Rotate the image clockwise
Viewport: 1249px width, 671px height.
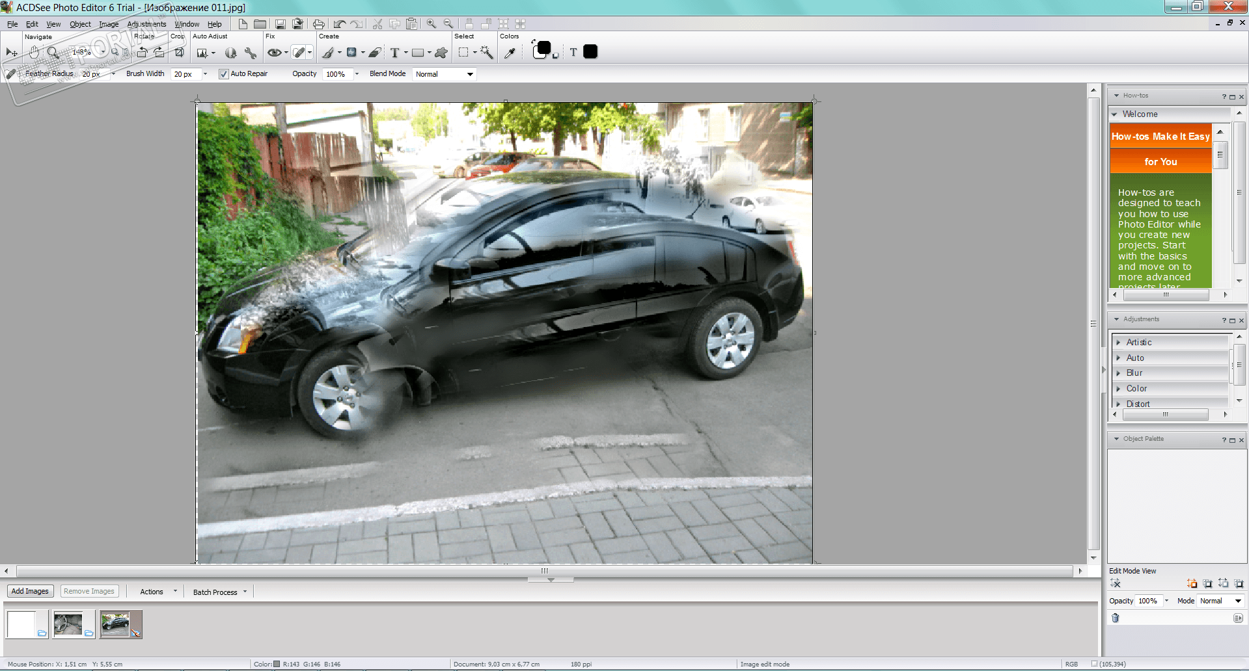click(159, 53)
